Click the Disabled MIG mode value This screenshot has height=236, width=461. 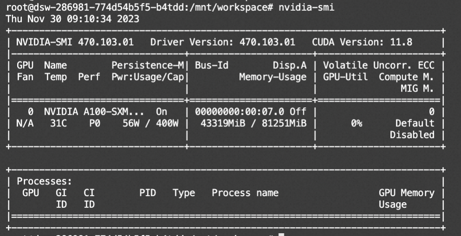(x=412, y=135)
